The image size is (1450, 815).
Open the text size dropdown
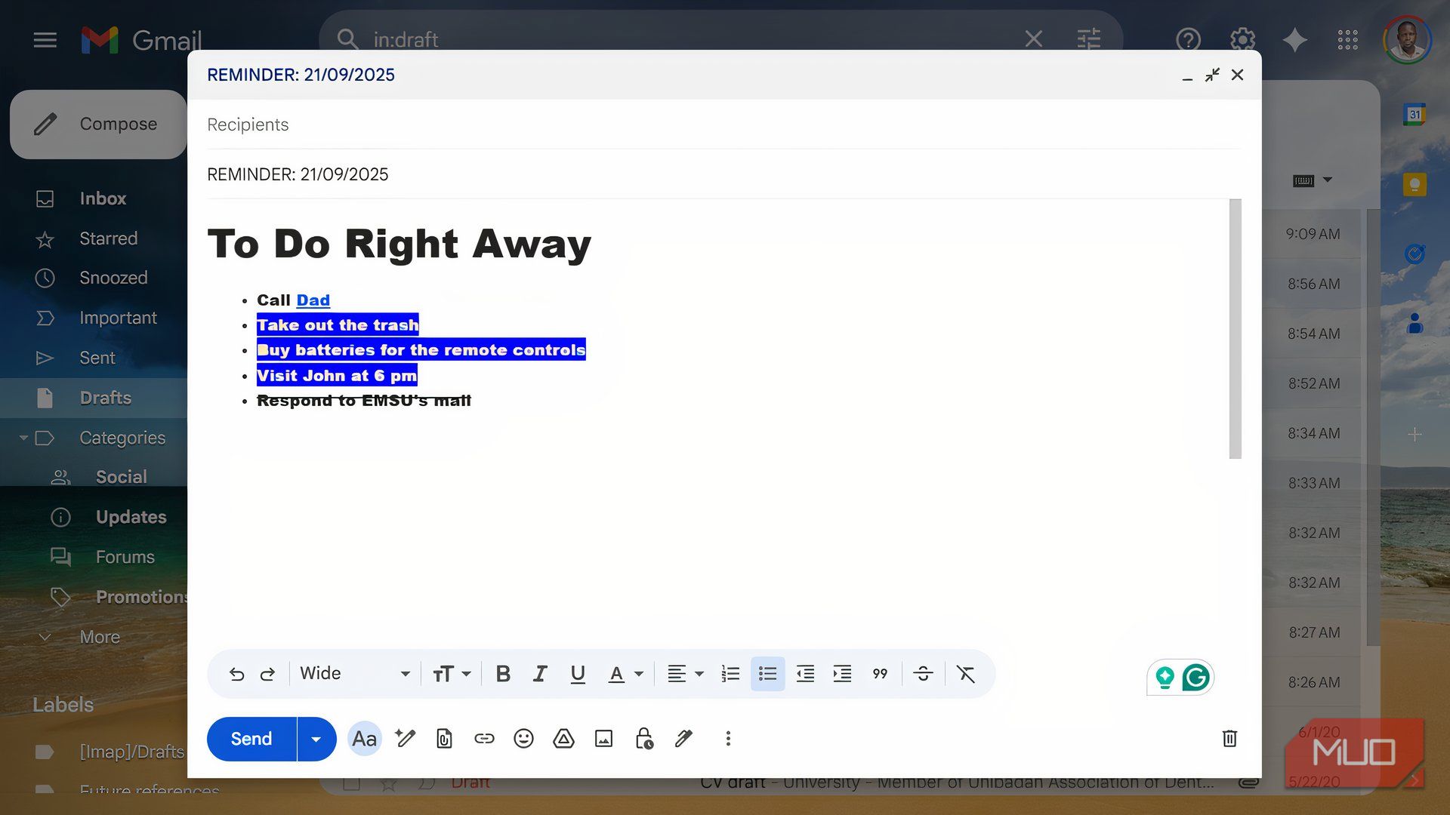click(451, 674)
